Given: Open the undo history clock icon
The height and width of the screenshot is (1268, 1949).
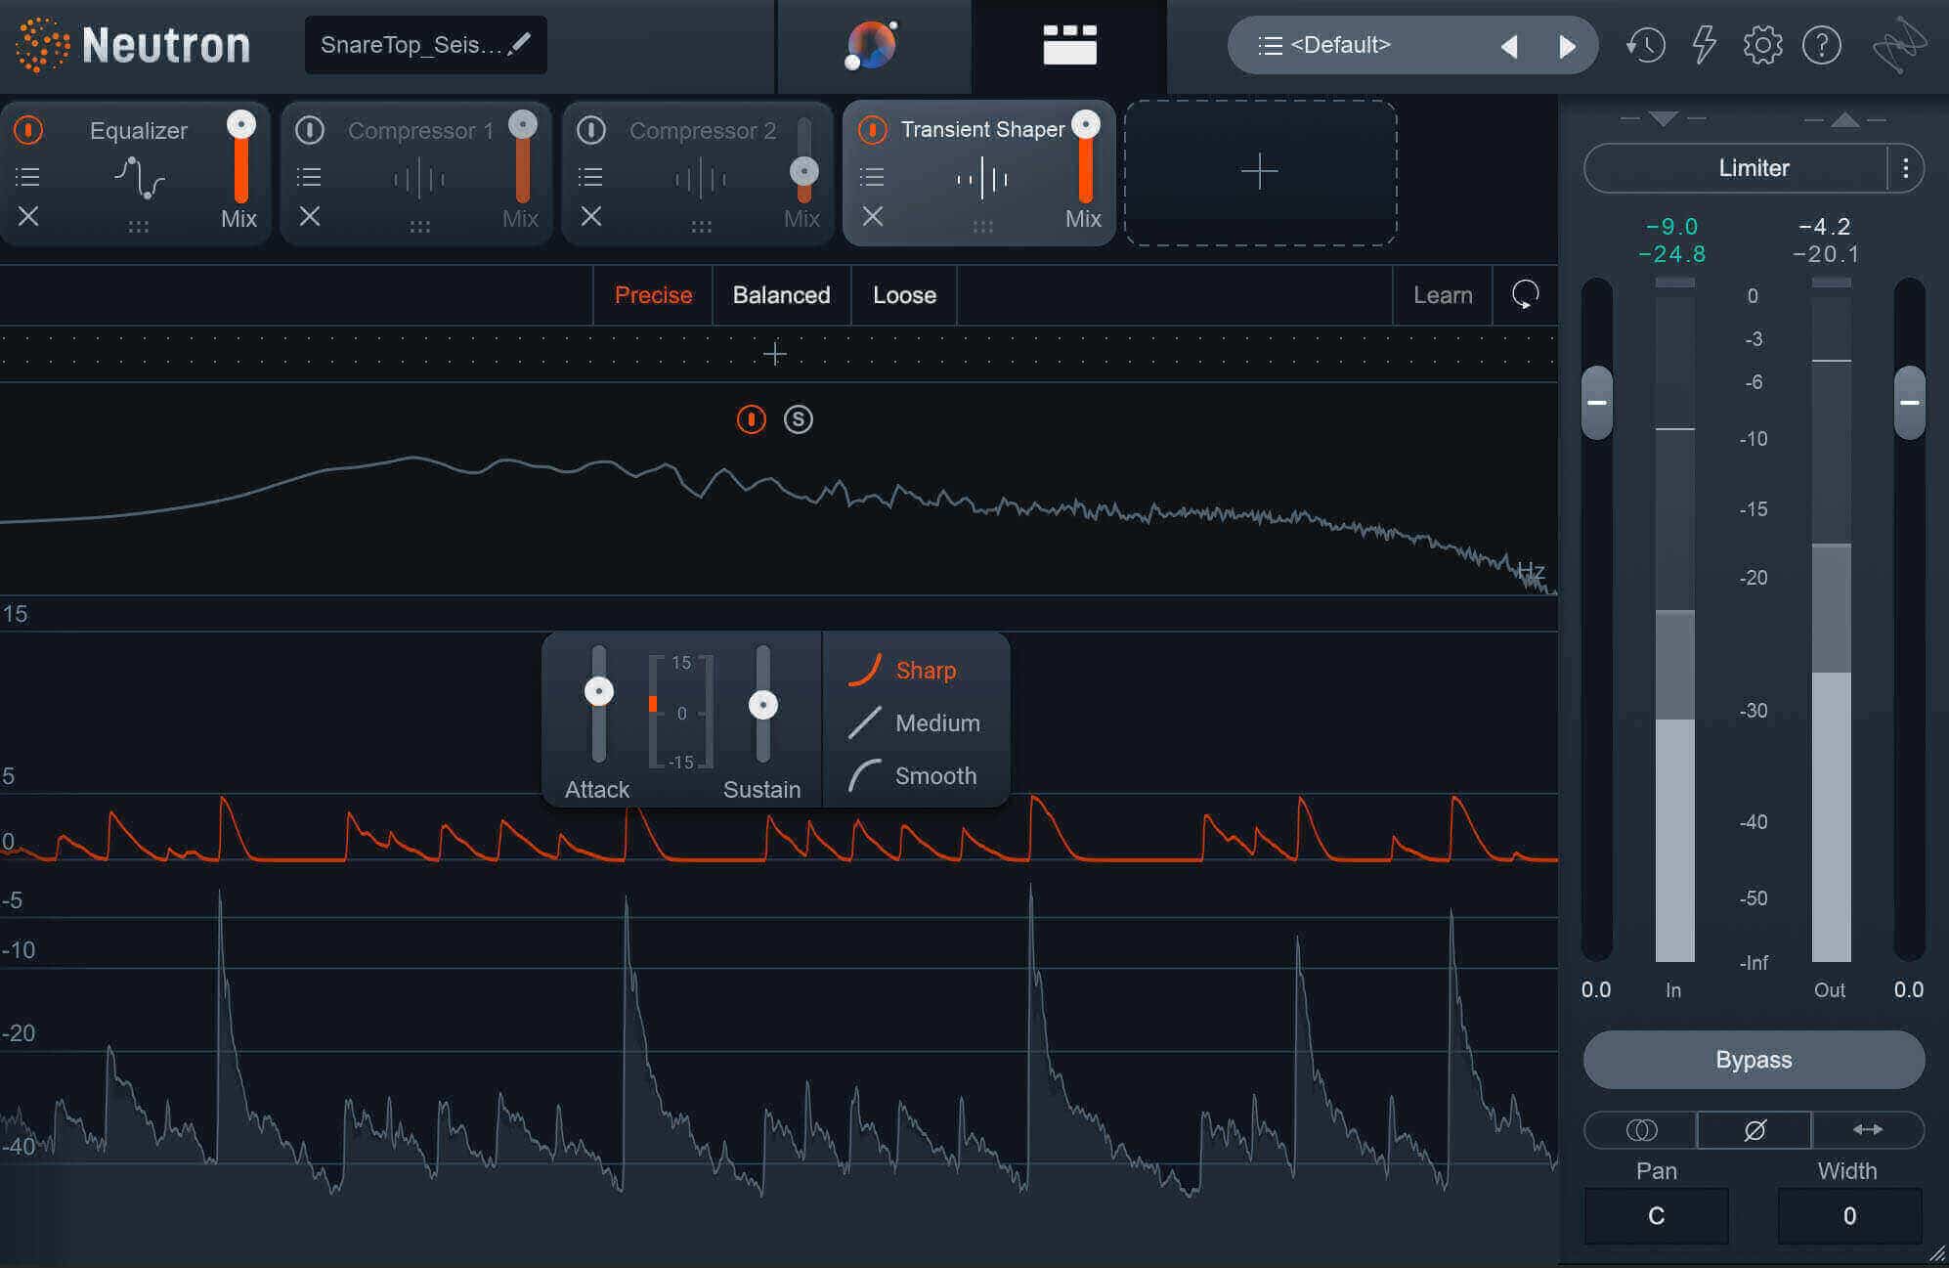Looking at the screenshot, I should click(1646, 45).
